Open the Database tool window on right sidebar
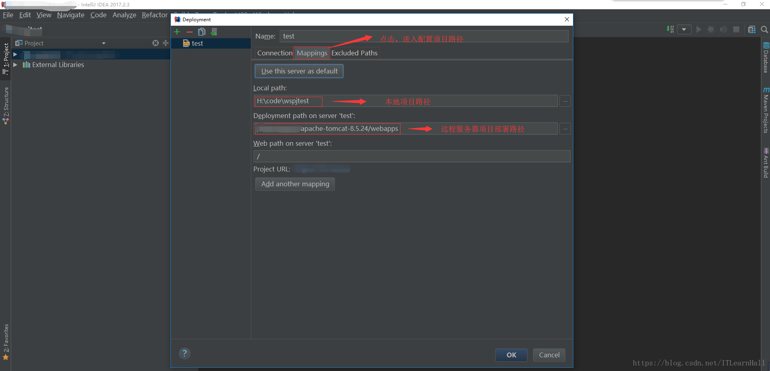The width and height of the screenshot is (770, 371). pos(766,57)
